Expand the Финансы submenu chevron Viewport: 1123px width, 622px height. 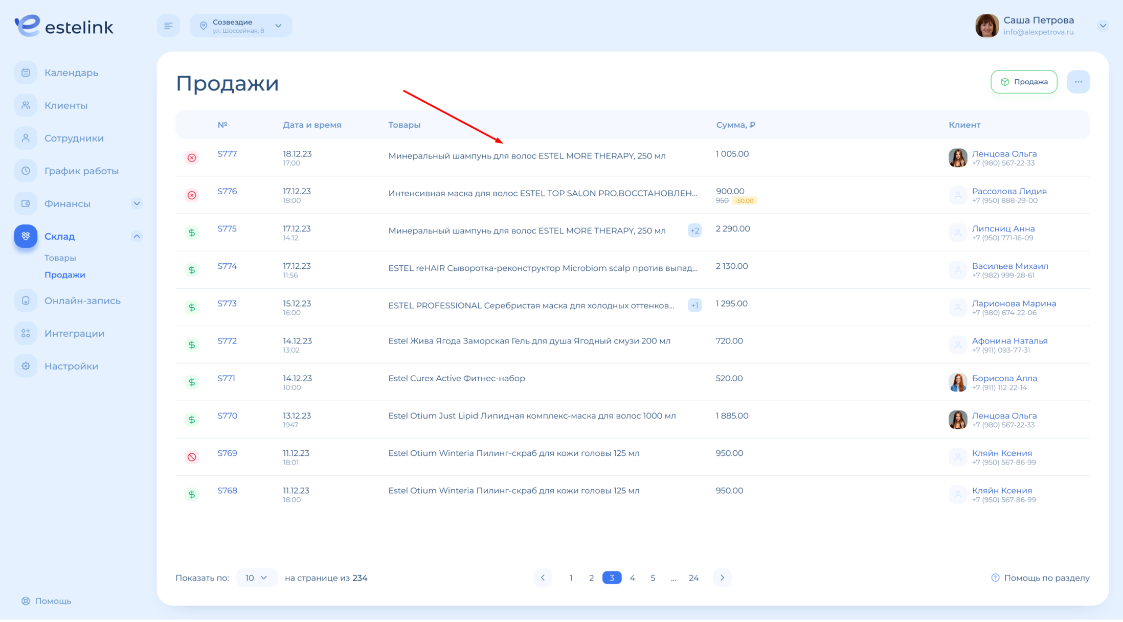click(x=137, y=203)
